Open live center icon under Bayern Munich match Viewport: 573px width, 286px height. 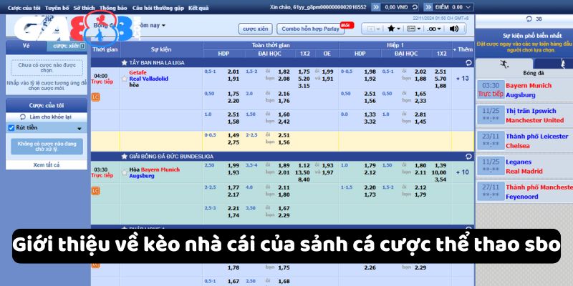(x=95, y=190)
